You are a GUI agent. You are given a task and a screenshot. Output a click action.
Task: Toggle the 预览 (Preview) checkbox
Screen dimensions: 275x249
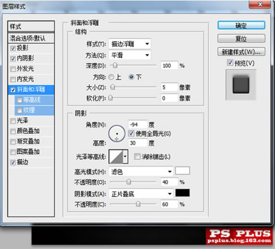click(x=230, y=63)
